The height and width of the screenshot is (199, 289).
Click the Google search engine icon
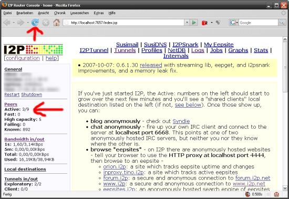[x=232, y=23]
